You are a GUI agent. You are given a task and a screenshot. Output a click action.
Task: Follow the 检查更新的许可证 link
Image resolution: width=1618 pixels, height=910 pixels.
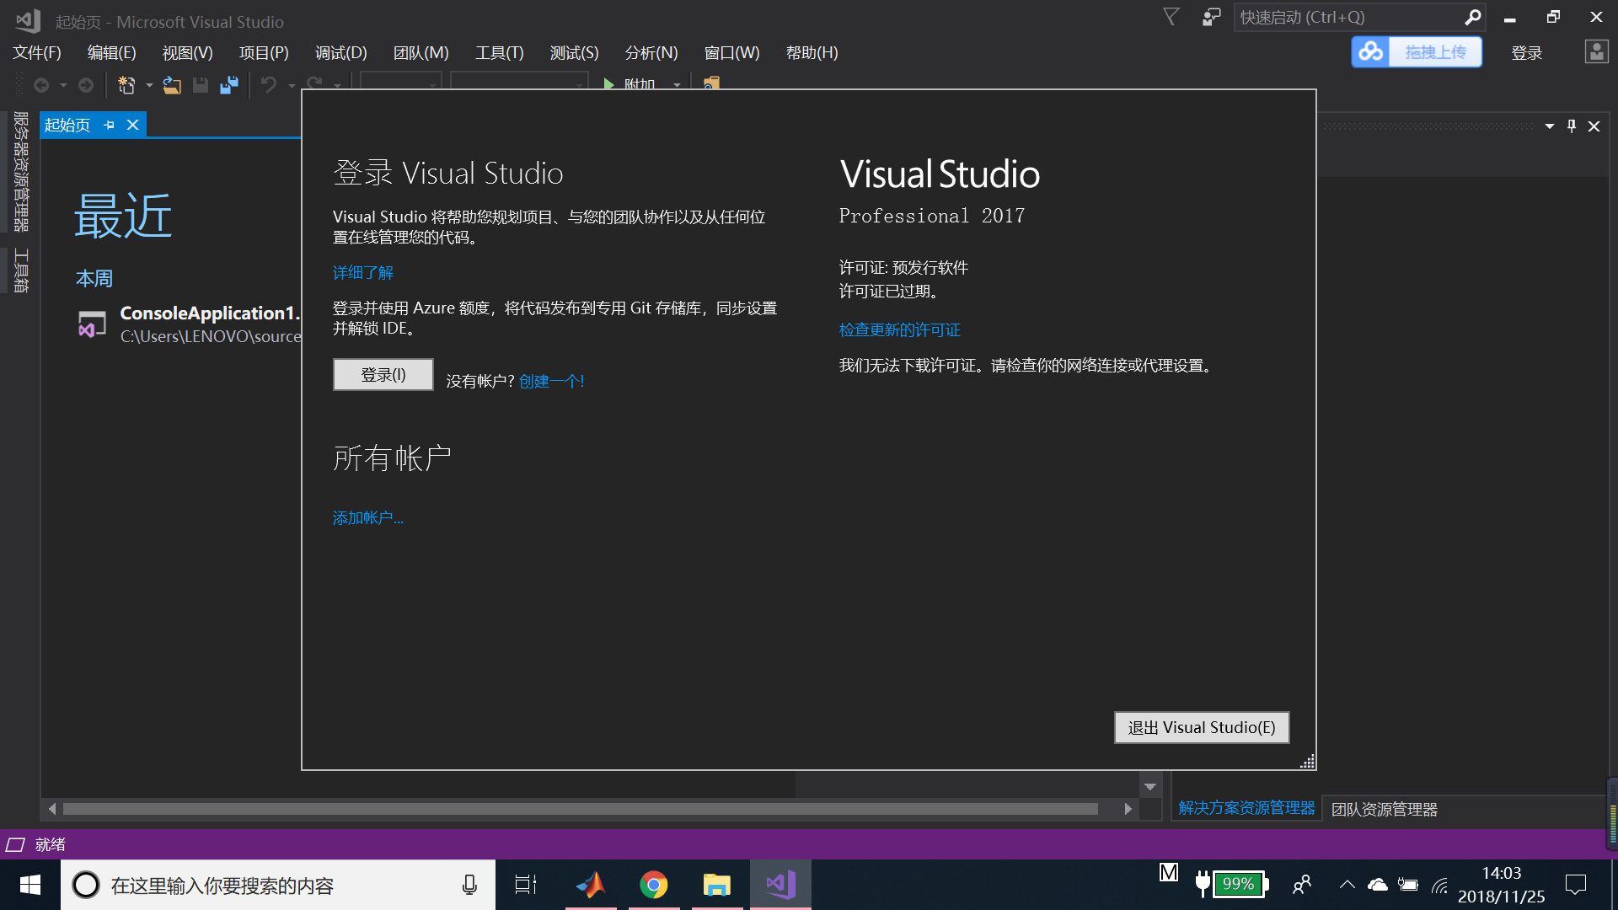(899, 329)
